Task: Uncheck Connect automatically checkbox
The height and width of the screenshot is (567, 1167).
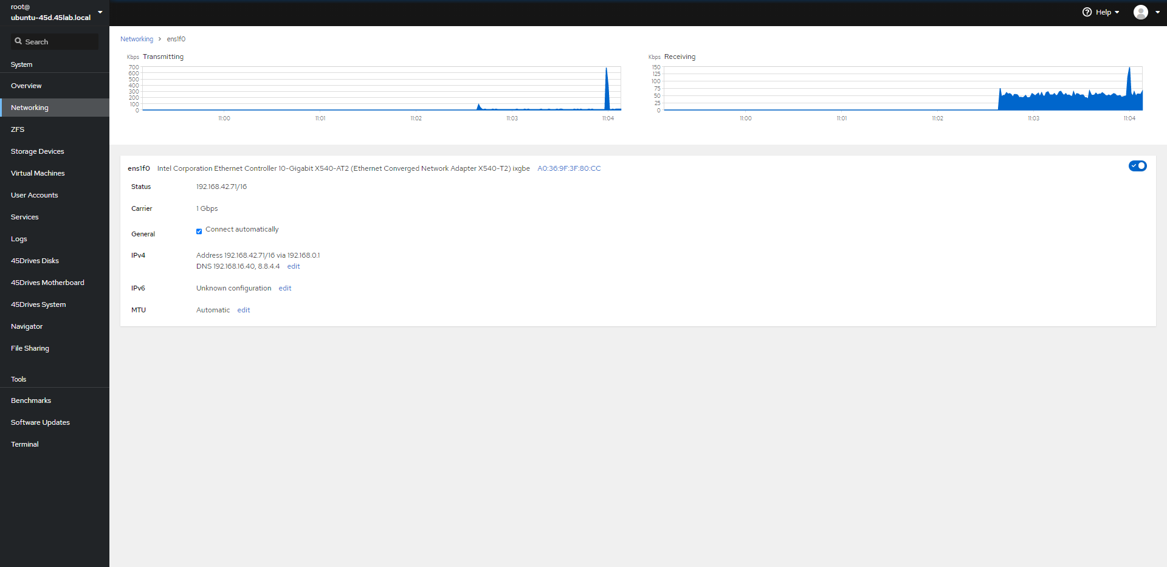Action: [199, 231]
